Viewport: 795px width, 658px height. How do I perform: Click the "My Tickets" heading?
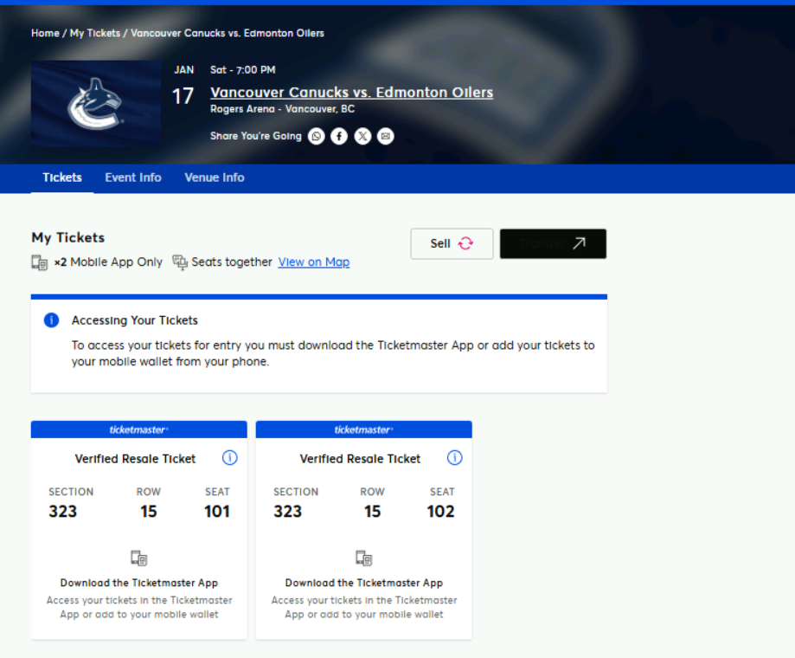pos(68,237)
